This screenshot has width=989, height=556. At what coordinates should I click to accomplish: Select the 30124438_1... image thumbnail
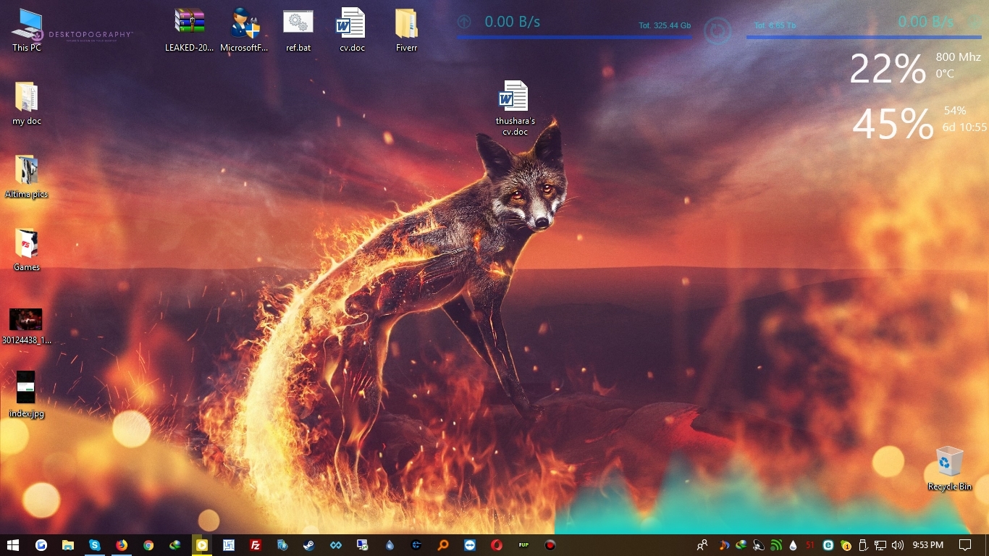(27, 326)
